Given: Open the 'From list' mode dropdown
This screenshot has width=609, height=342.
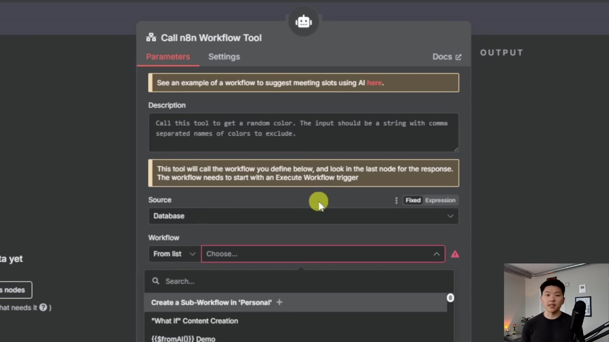Looking at the screenshot, I should [174, 254].
